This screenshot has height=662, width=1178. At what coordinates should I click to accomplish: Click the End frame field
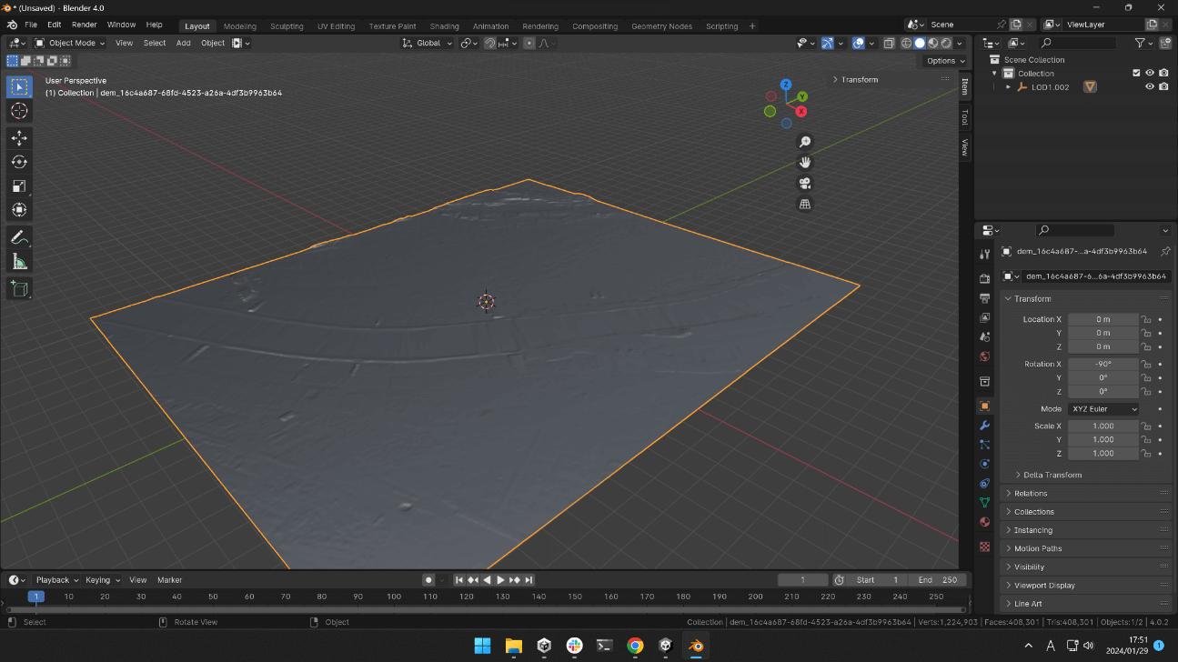tap(938, 579)
